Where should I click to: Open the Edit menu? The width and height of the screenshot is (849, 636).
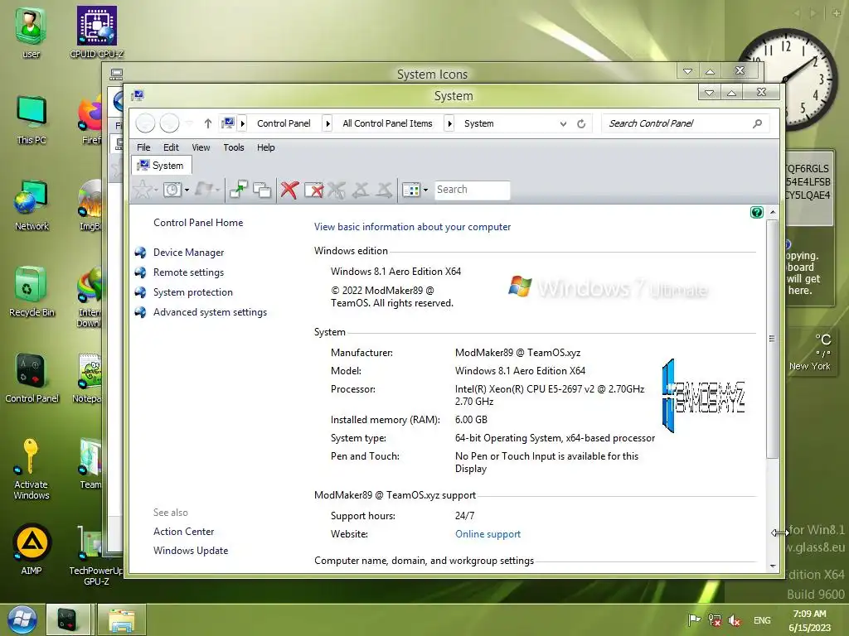(171, 147)
